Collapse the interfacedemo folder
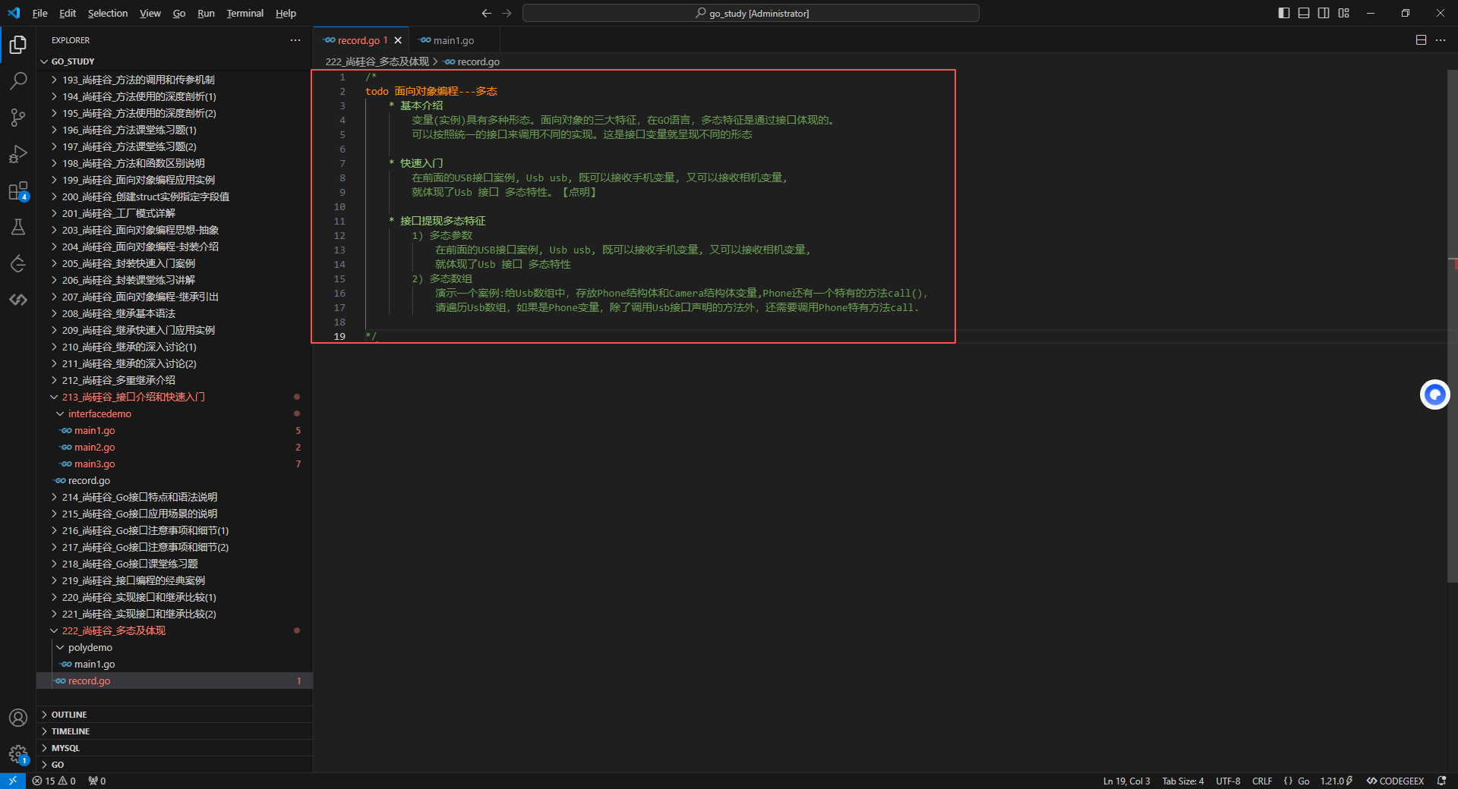Viewport: 1458px width, 789px height. tap(175, 413)
